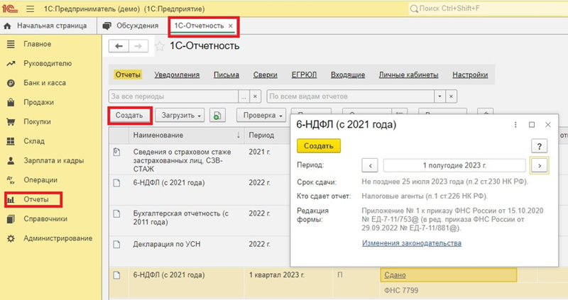Image resolution: width=568 pixels, height=300 pixels.
Task: Select the Отчеты subsection tab
Action: [128, 75]
